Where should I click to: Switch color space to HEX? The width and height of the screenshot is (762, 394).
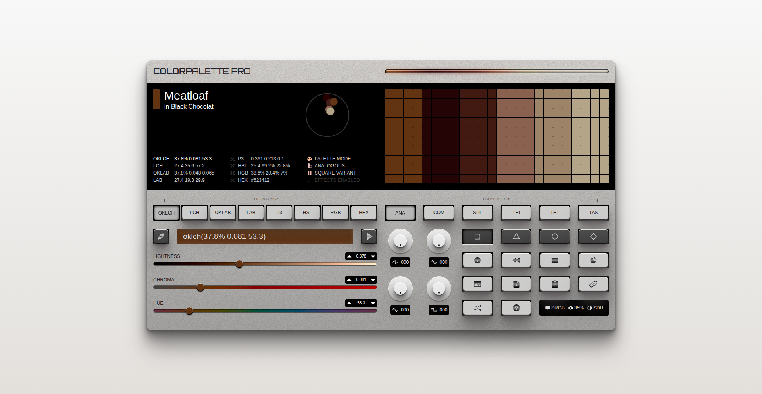pos(364,213)
